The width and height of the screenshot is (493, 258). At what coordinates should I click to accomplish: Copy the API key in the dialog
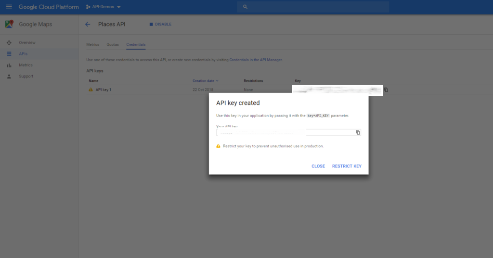pos(358,132)
